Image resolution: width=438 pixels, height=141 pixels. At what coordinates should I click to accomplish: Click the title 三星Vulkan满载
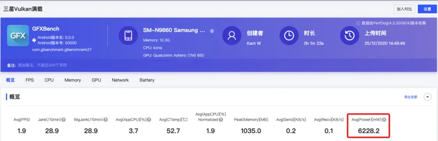(x=23, y=9)
